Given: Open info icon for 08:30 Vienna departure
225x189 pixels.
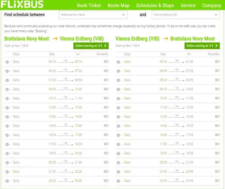Looking at the screenshot, I should [x=118, y=80].
